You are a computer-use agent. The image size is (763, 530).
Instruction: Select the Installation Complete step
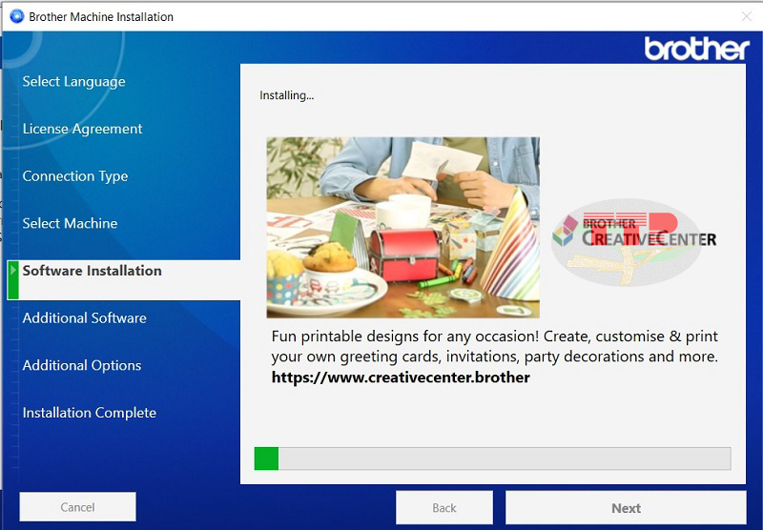pos(89,413)
